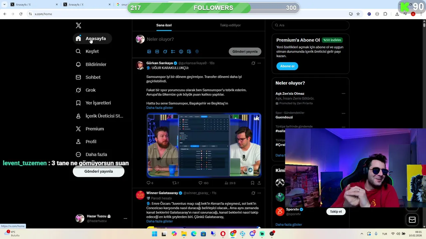426x239 pixels.
Task: Bookmark this page with star icon
Action: (x=358, y=14)
